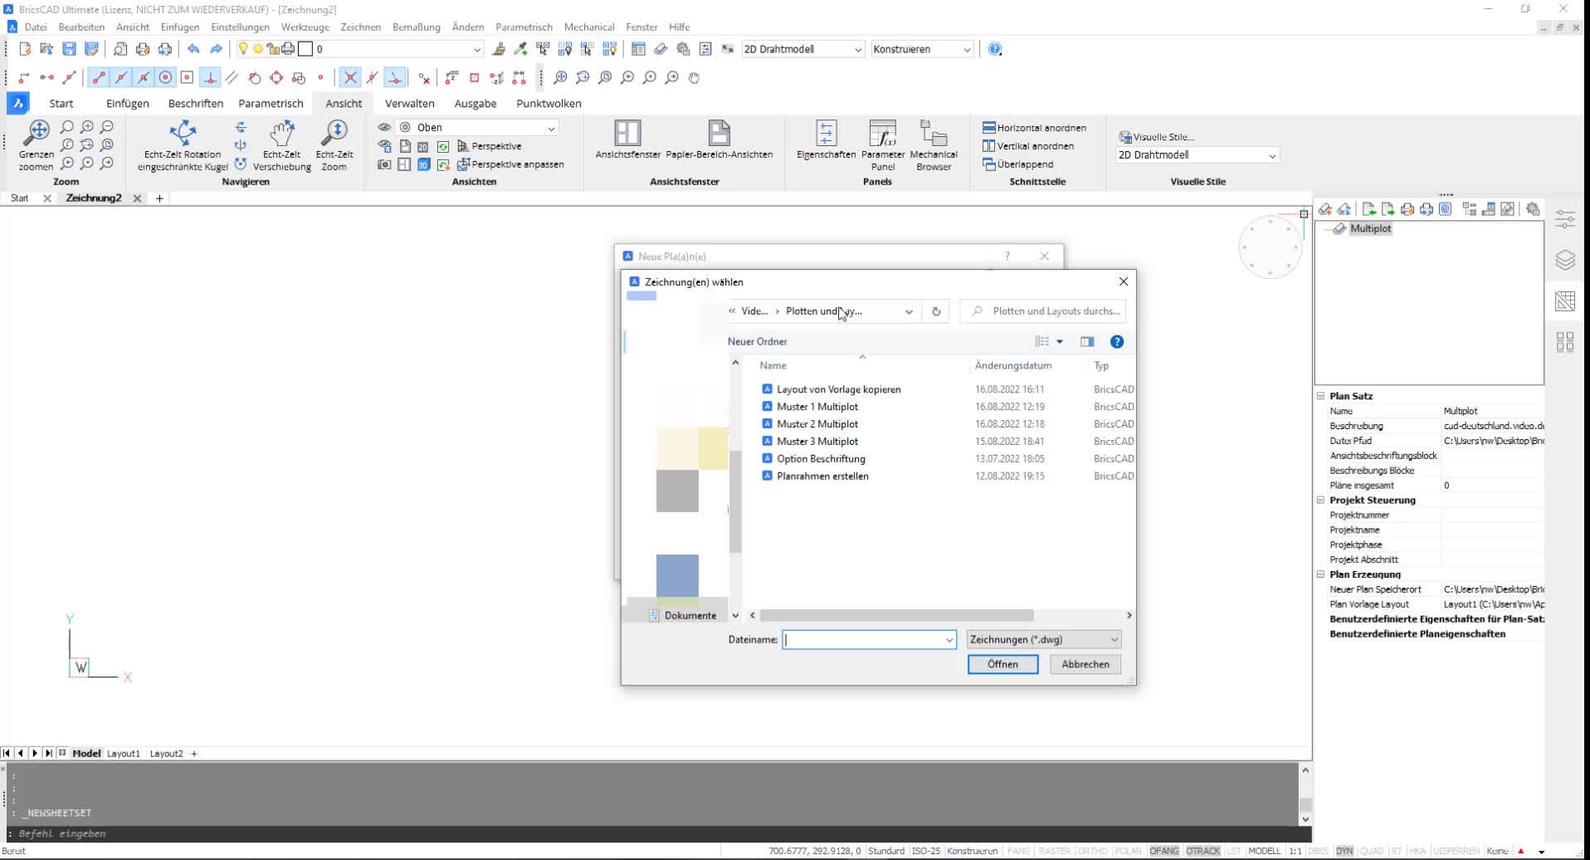Screen dimensions: 1590x860
Task: Toggle POLAR in the status bar
Action: pyautogui.click(x=1128, y=851)
